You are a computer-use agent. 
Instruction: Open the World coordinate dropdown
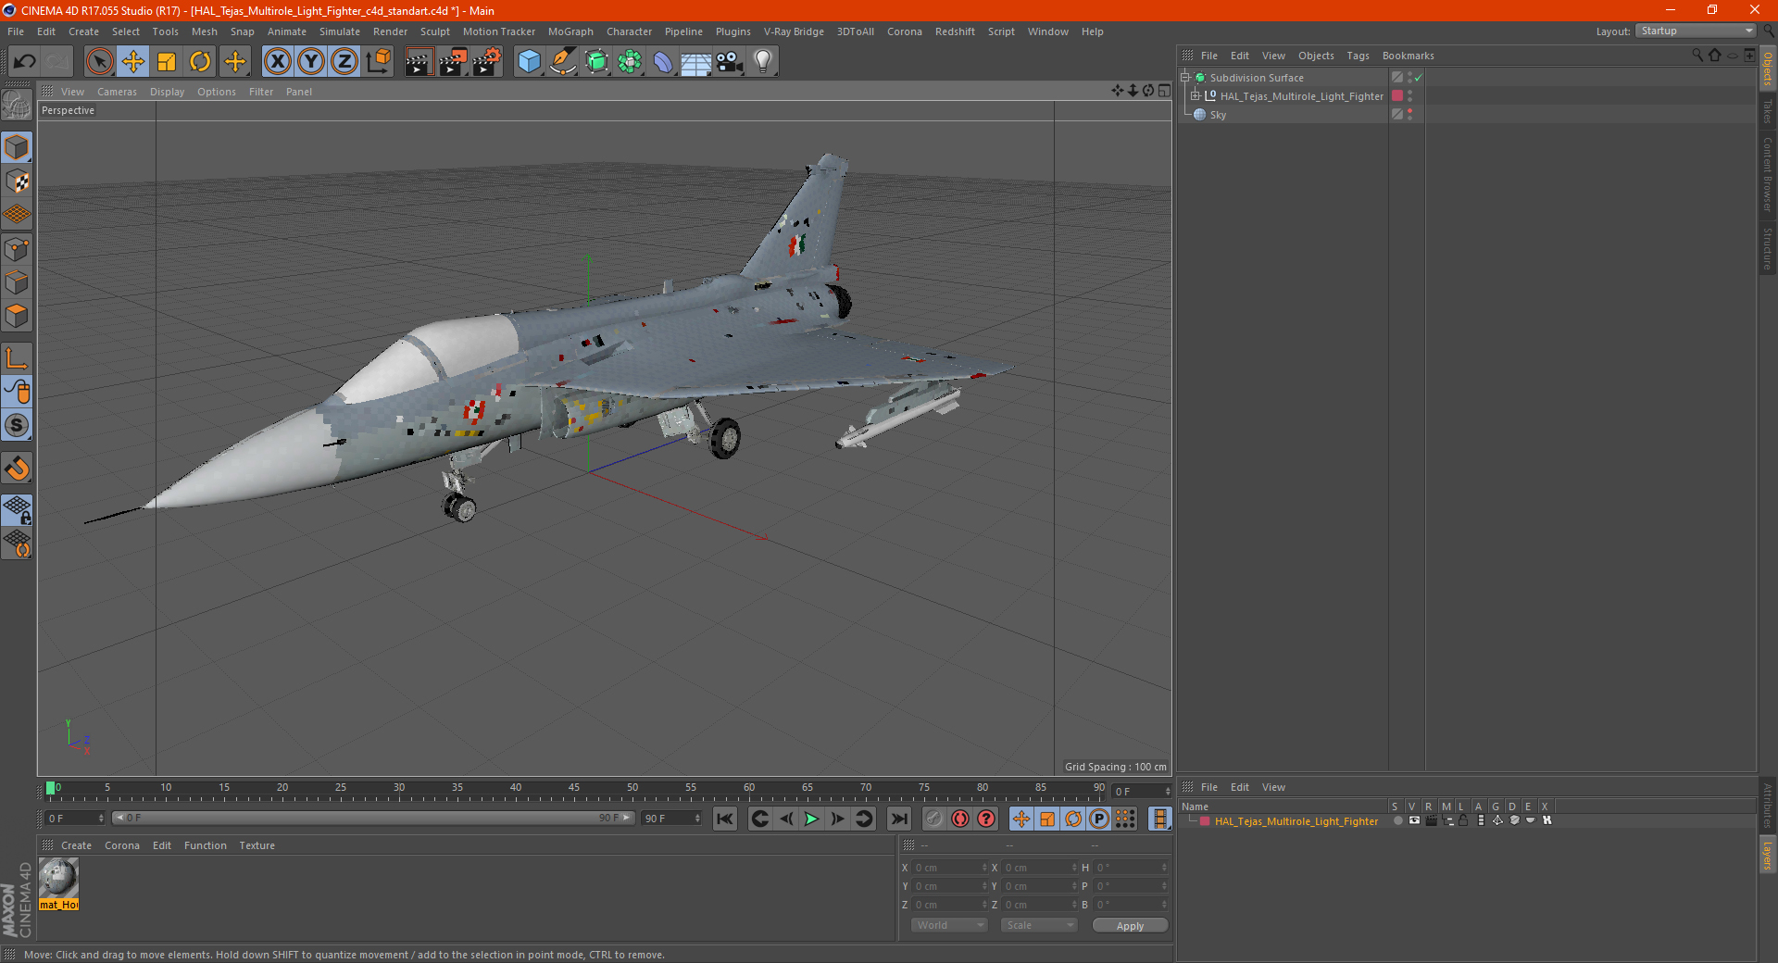coord(949,925)
